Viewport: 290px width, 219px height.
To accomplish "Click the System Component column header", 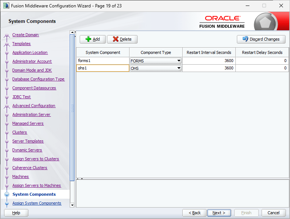I will click(103, 52).
